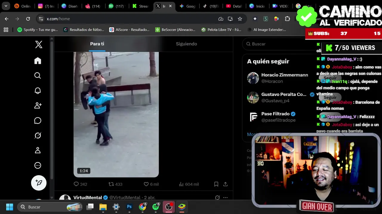Bookmark the video post

216,184
